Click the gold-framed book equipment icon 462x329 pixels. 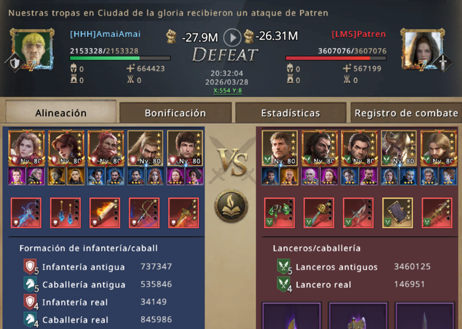click(x=397, y=213)
